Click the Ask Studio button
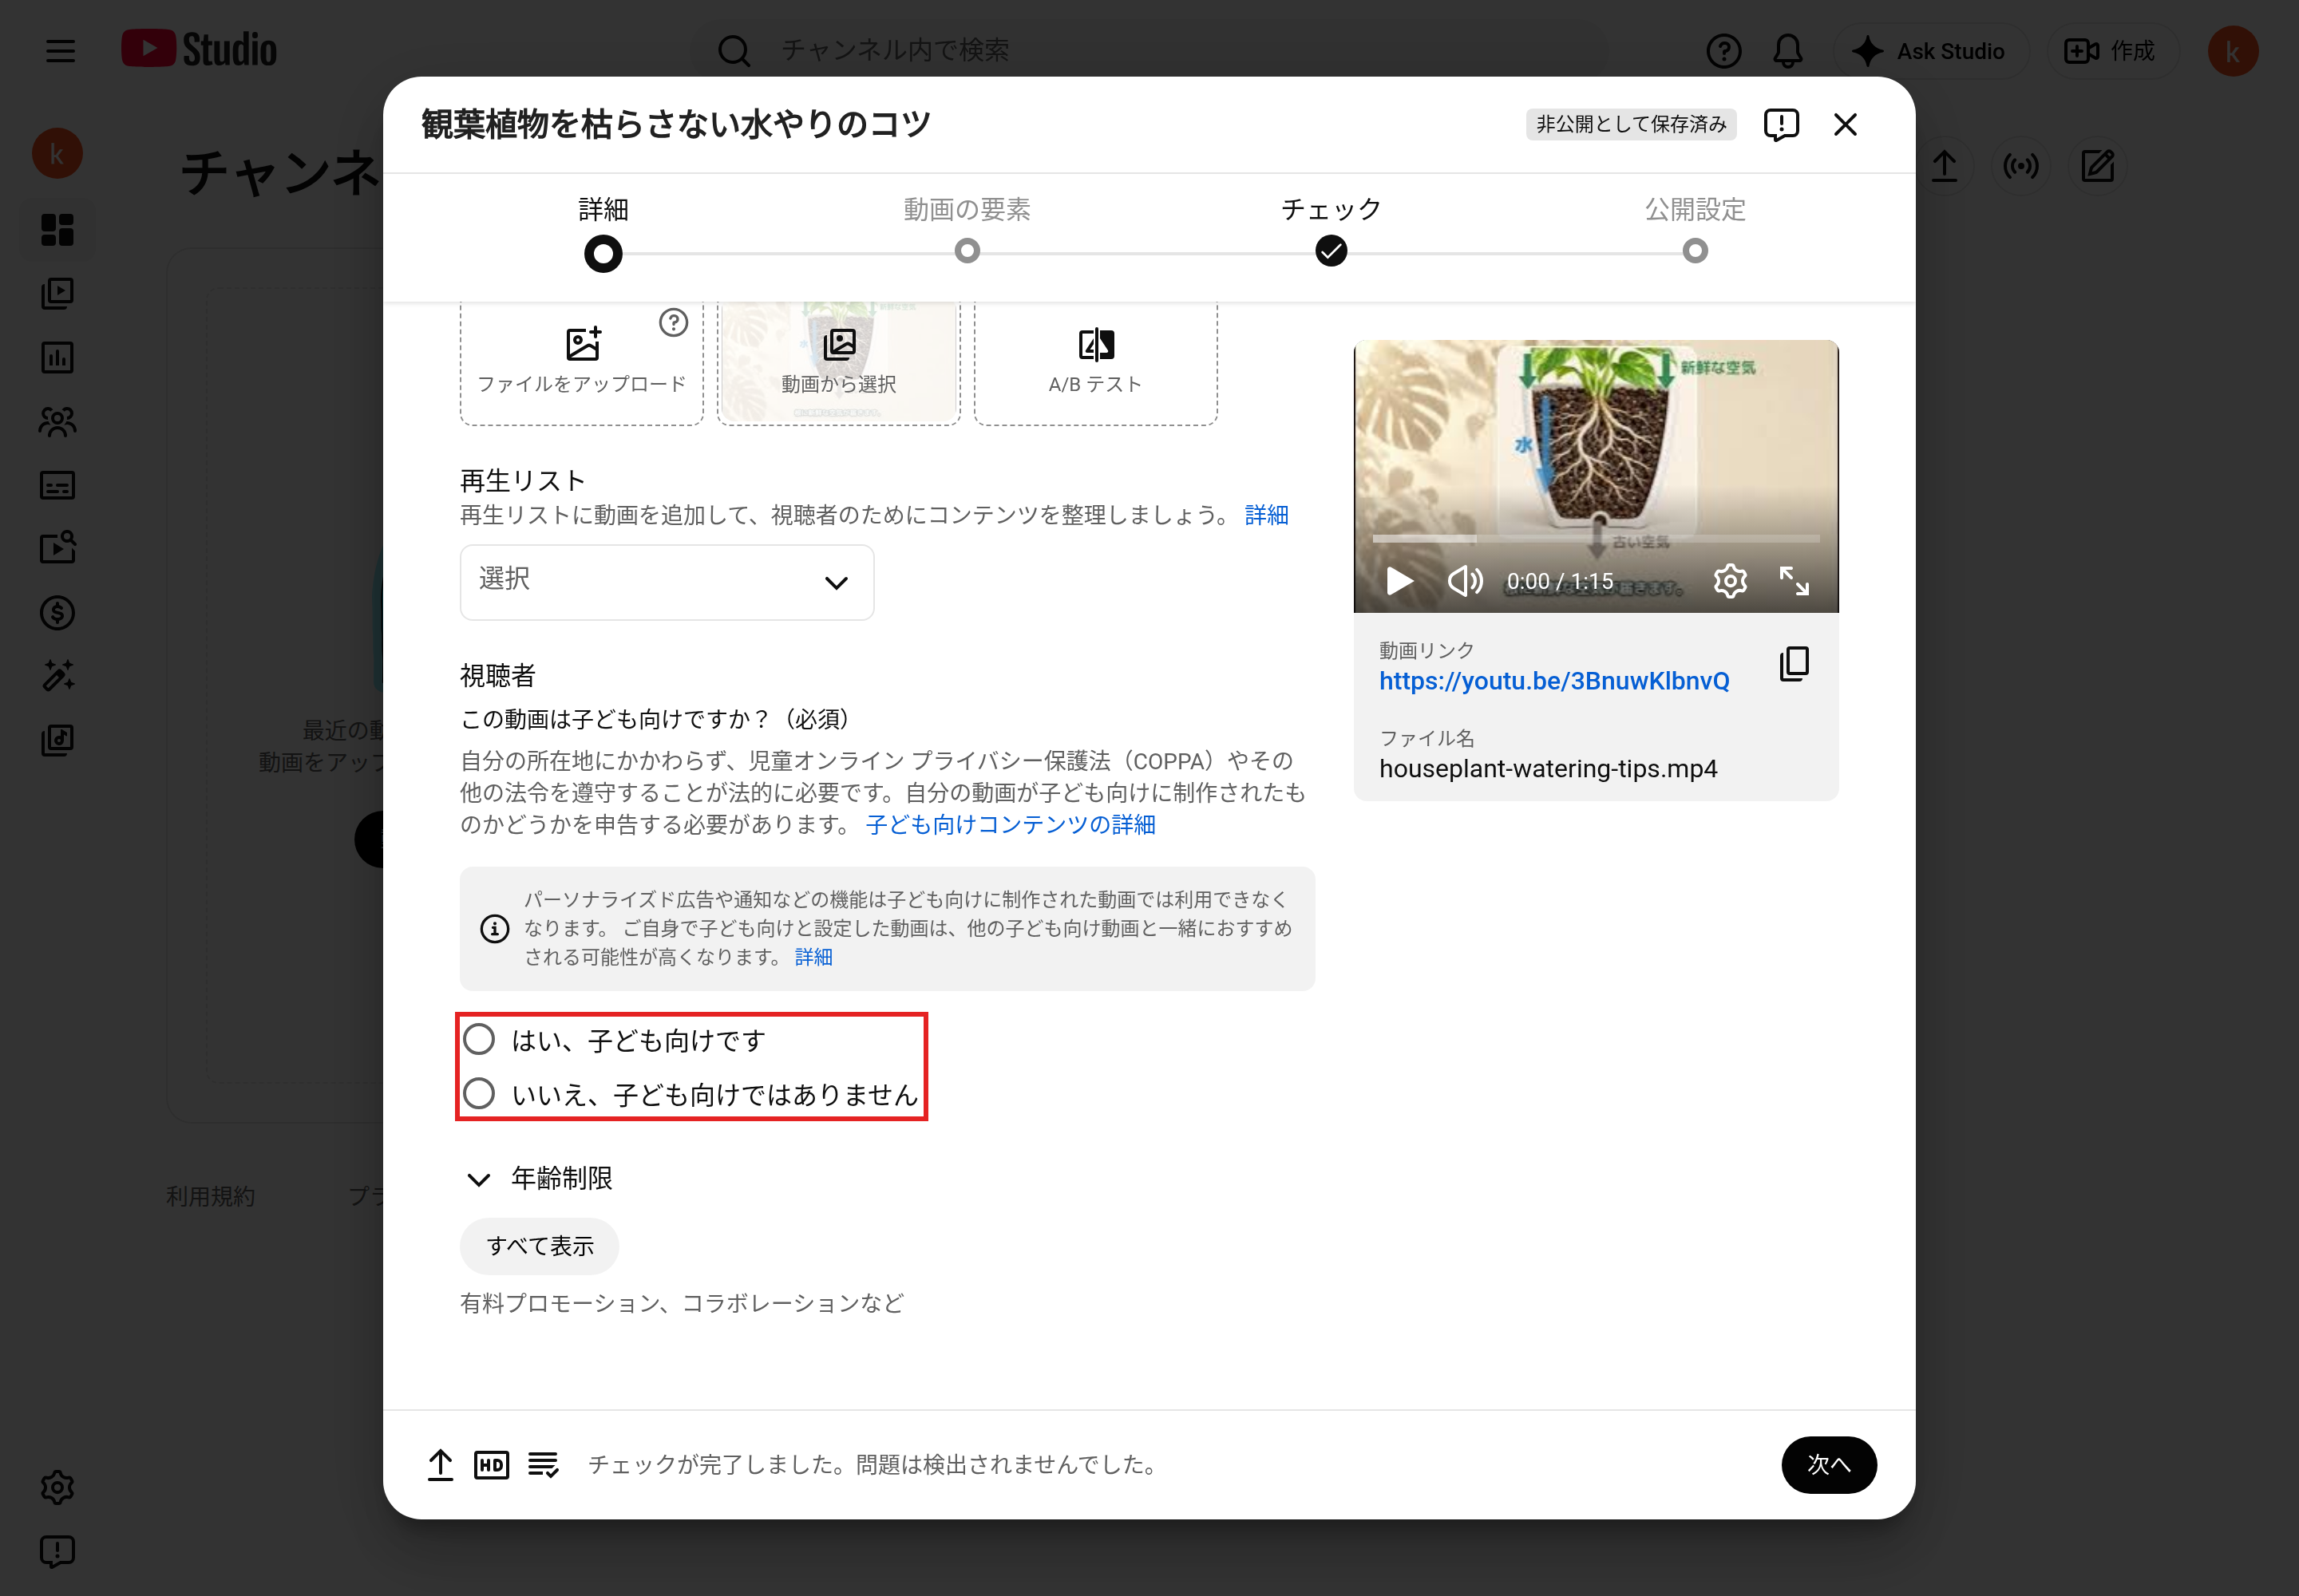 (x=1930, y=51)
